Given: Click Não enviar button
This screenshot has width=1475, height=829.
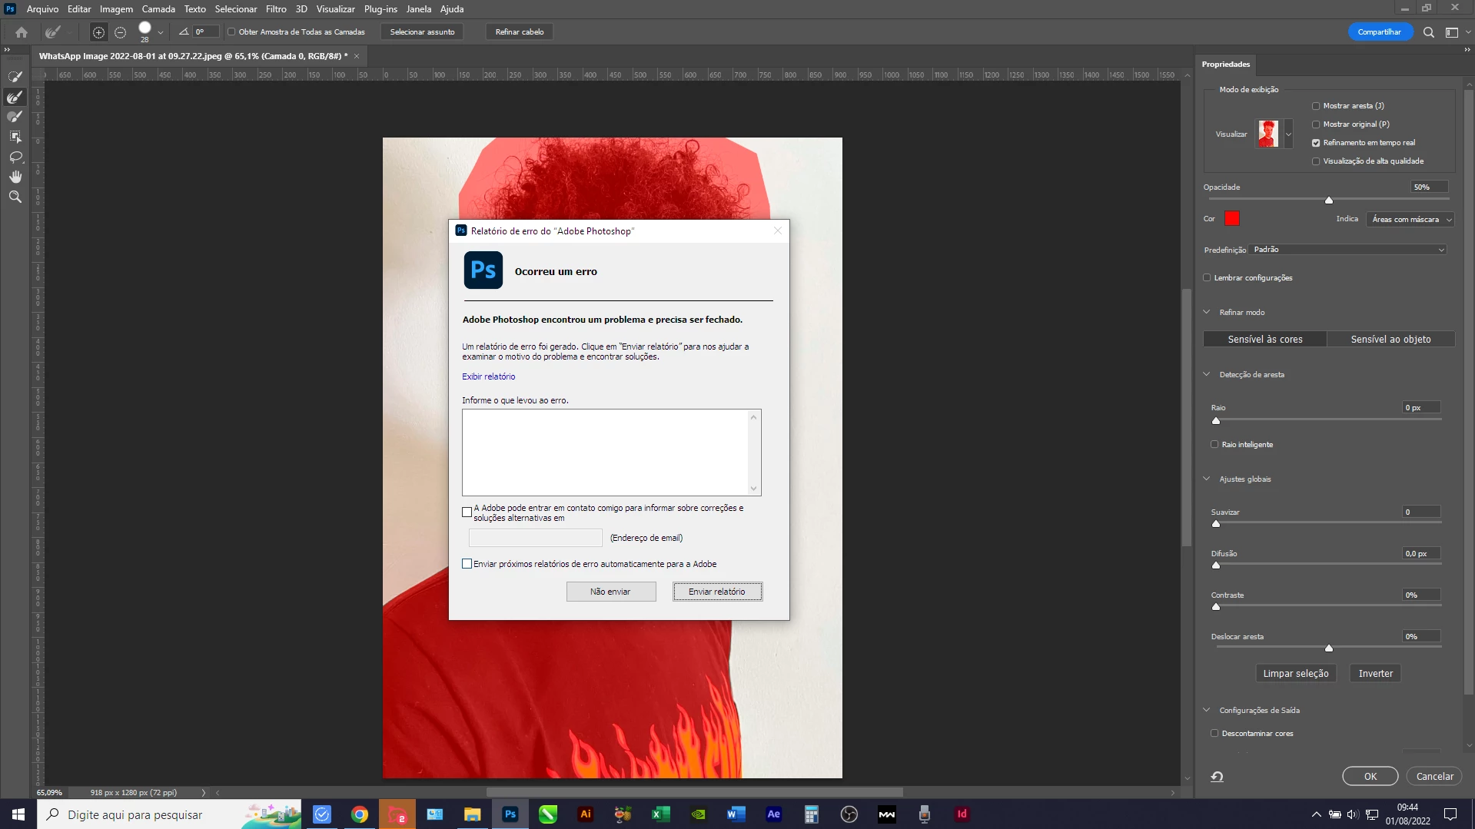Looking at the screenshot, I should click(x=611, y=592).
